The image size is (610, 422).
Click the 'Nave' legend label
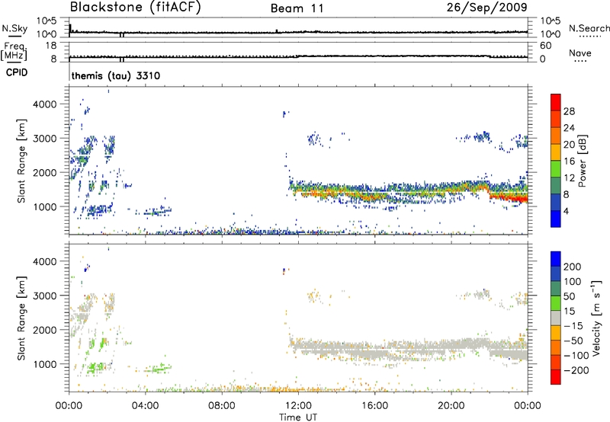(x=579, y=53)
